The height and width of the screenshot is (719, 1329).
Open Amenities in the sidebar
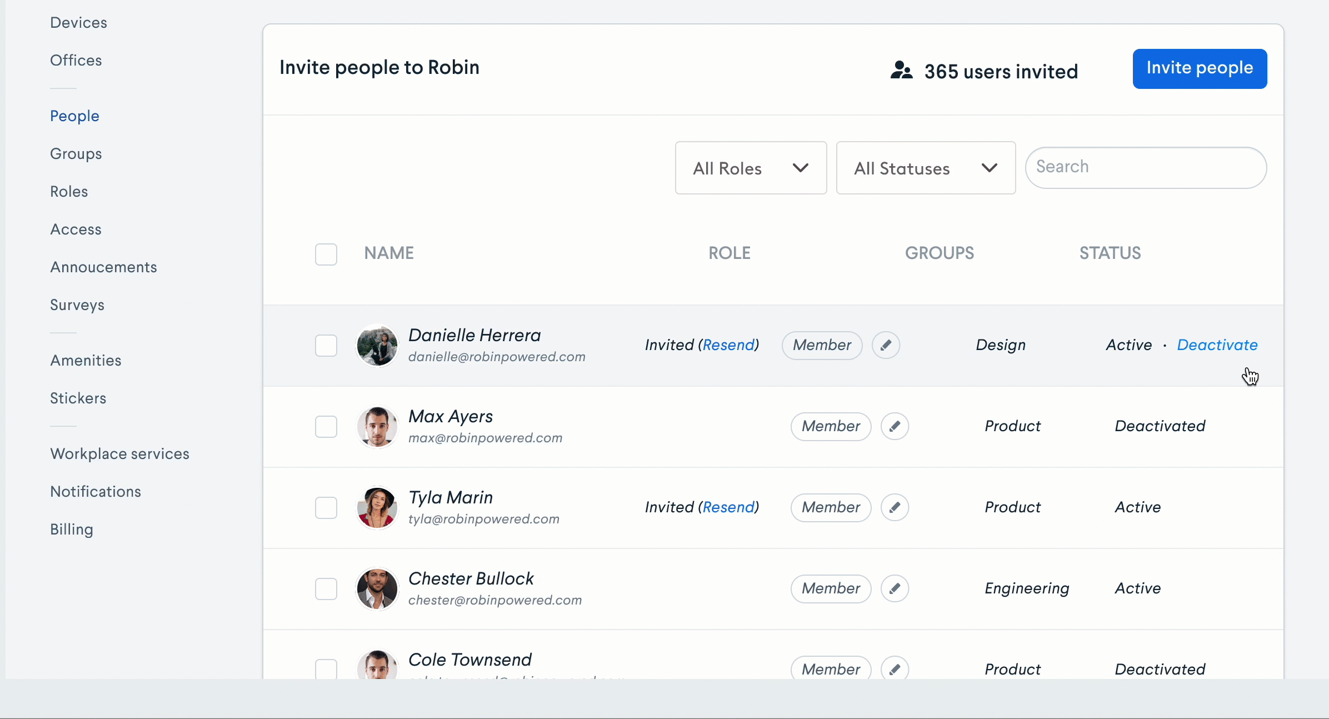pos(86,360)
